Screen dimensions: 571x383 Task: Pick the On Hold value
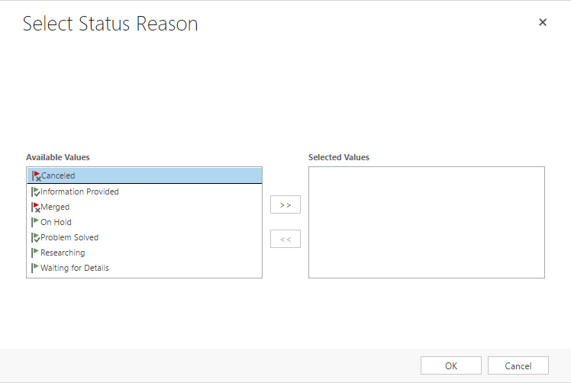pos(144,222)
